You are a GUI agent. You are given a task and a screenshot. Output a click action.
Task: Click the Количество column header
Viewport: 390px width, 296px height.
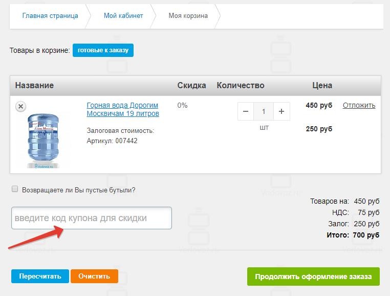point(241,85)
